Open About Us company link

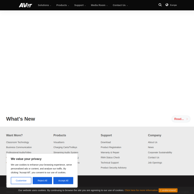(153, 142)
